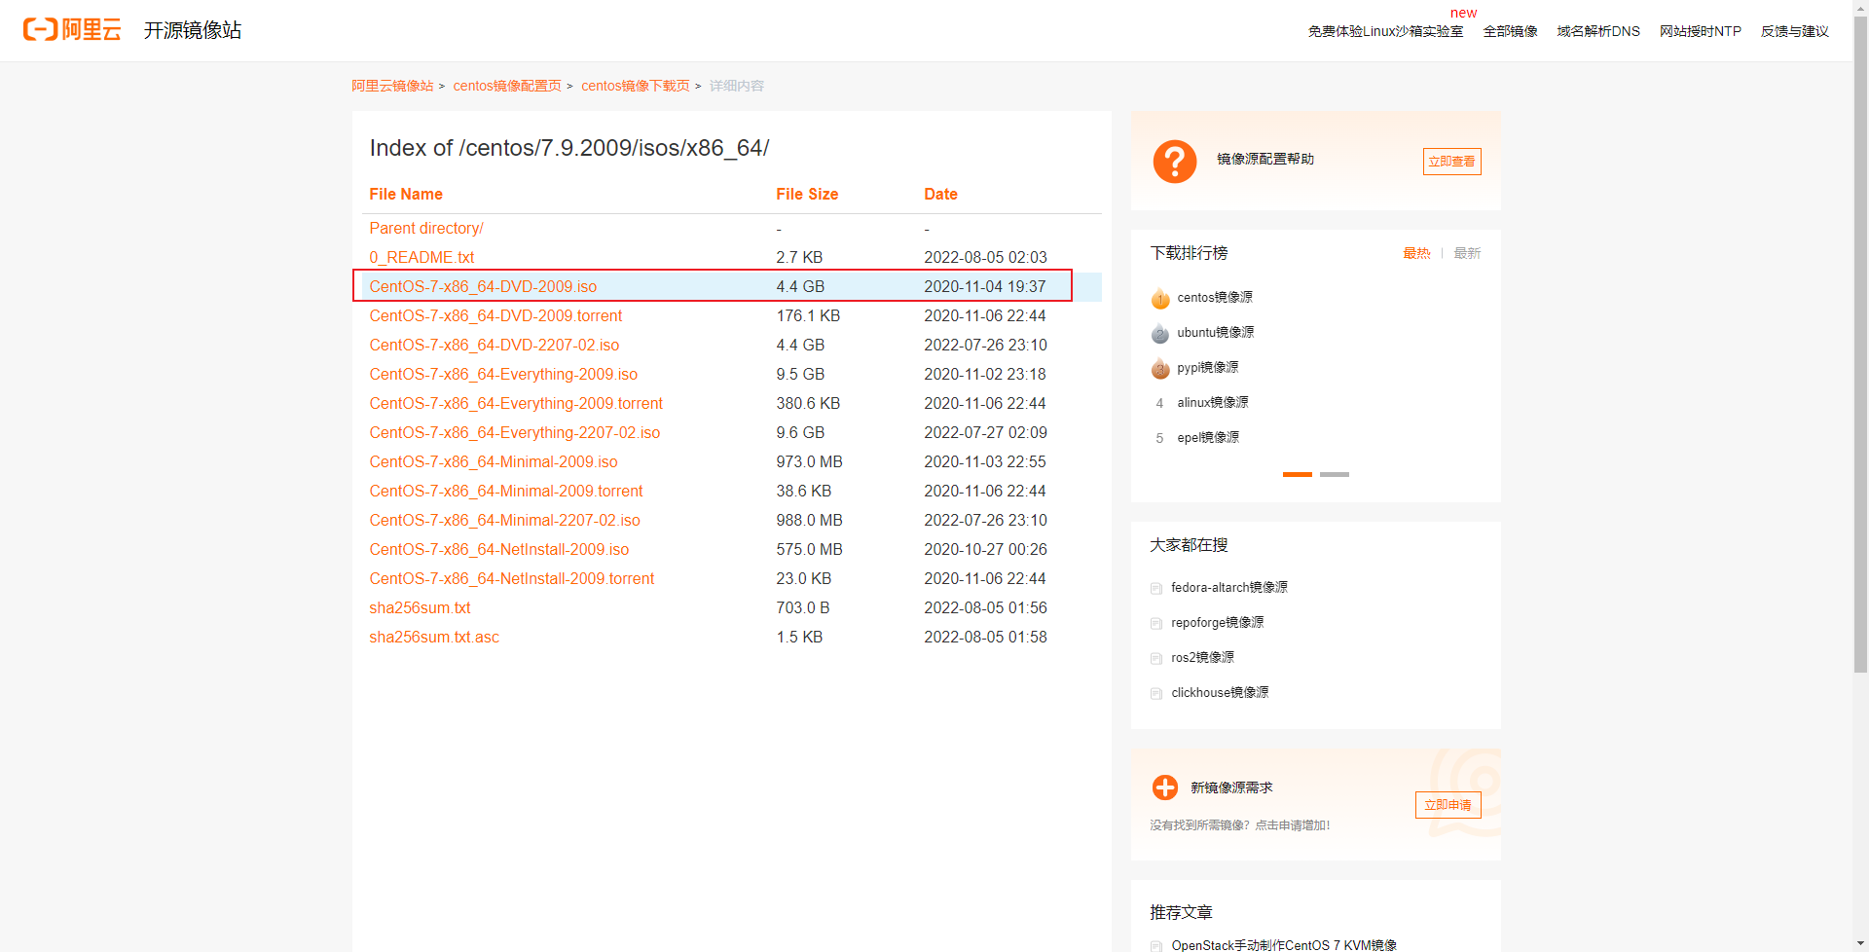Open alinux镜像源 in download ranking

pos(1213,403)
